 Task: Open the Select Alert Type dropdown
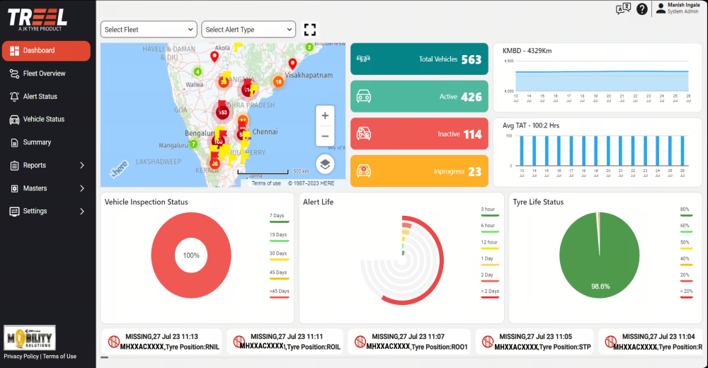(x=249, y=30)
